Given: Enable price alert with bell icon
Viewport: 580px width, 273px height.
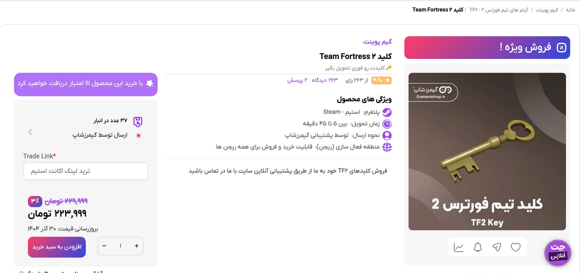Looking at the screenshot, I should coord(478,247).
